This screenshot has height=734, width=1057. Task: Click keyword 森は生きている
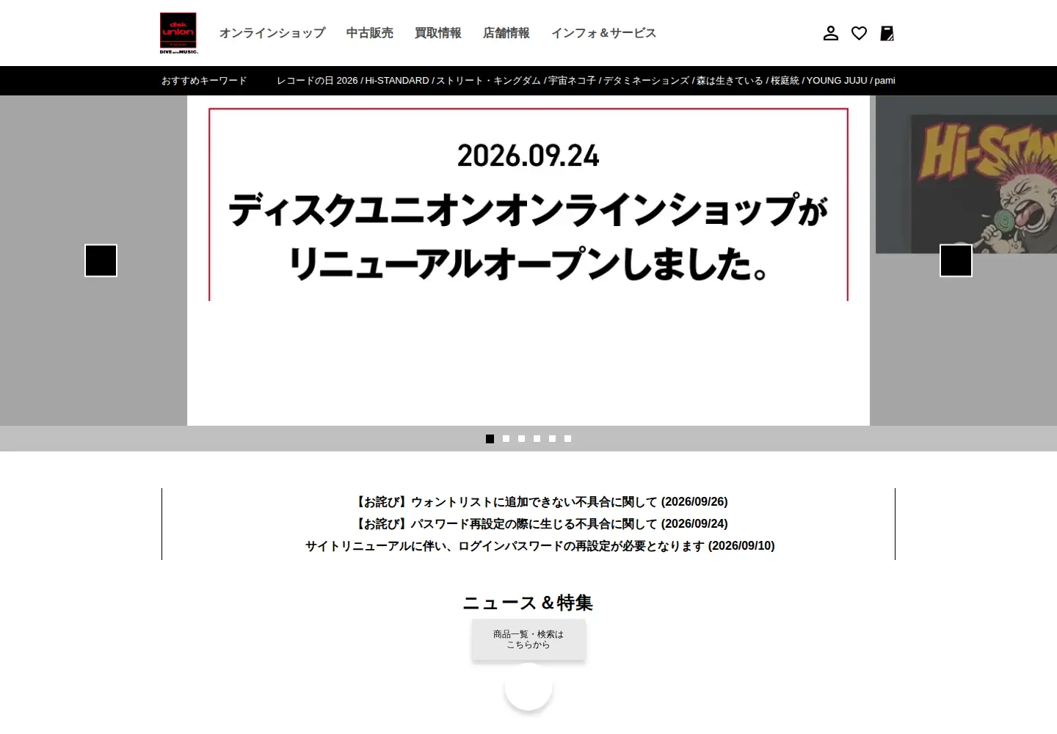(730, 81)
